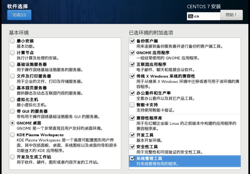This screenshot has height=174, width=250.
Task: Click the 基本开发环境。 description
Action: click(150, 140)
